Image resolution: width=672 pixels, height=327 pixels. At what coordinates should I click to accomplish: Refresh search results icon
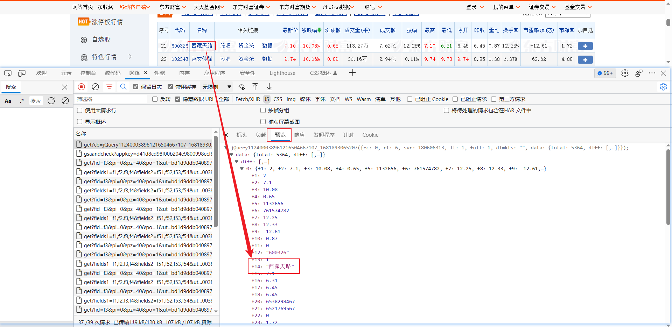[x=51, y=101]
